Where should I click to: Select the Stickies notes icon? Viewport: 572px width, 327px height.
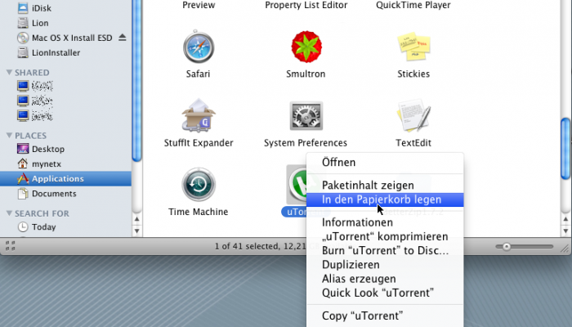click(413, 47)
